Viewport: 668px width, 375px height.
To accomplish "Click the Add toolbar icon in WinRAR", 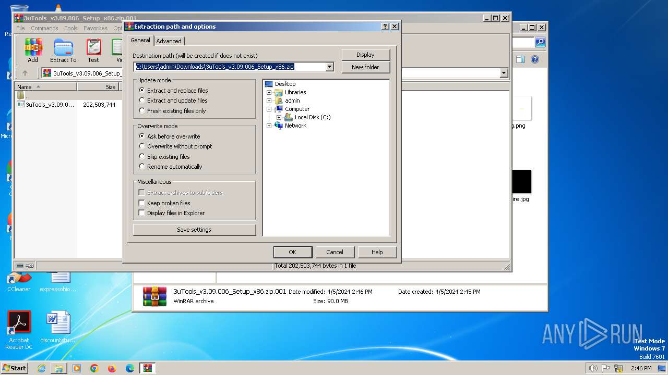I will (33, 51).
